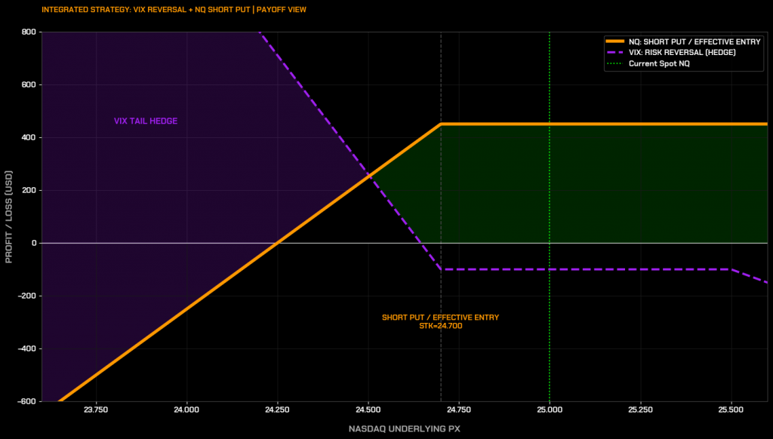
Task: Click the orange payoff kink at strike 24.700
Action: [441, 124]
